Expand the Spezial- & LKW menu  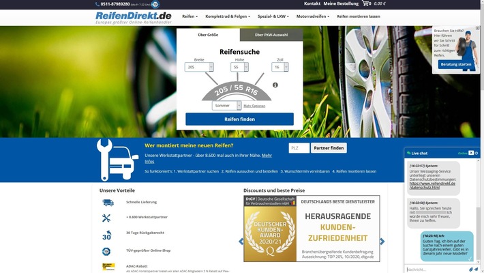pyautogui.click(x=273, y=16)
